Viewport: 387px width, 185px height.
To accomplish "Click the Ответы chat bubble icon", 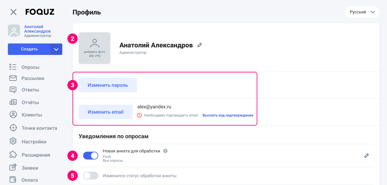I will coord(13,90).
